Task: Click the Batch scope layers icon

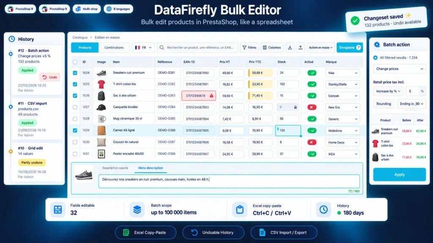Action: pos(137,210)
